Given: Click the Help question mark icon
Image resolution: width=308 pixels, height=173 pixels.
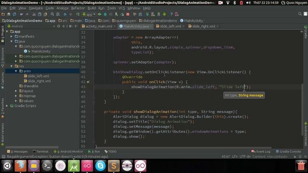Looking at the screenshot, I should click(171, 14).
